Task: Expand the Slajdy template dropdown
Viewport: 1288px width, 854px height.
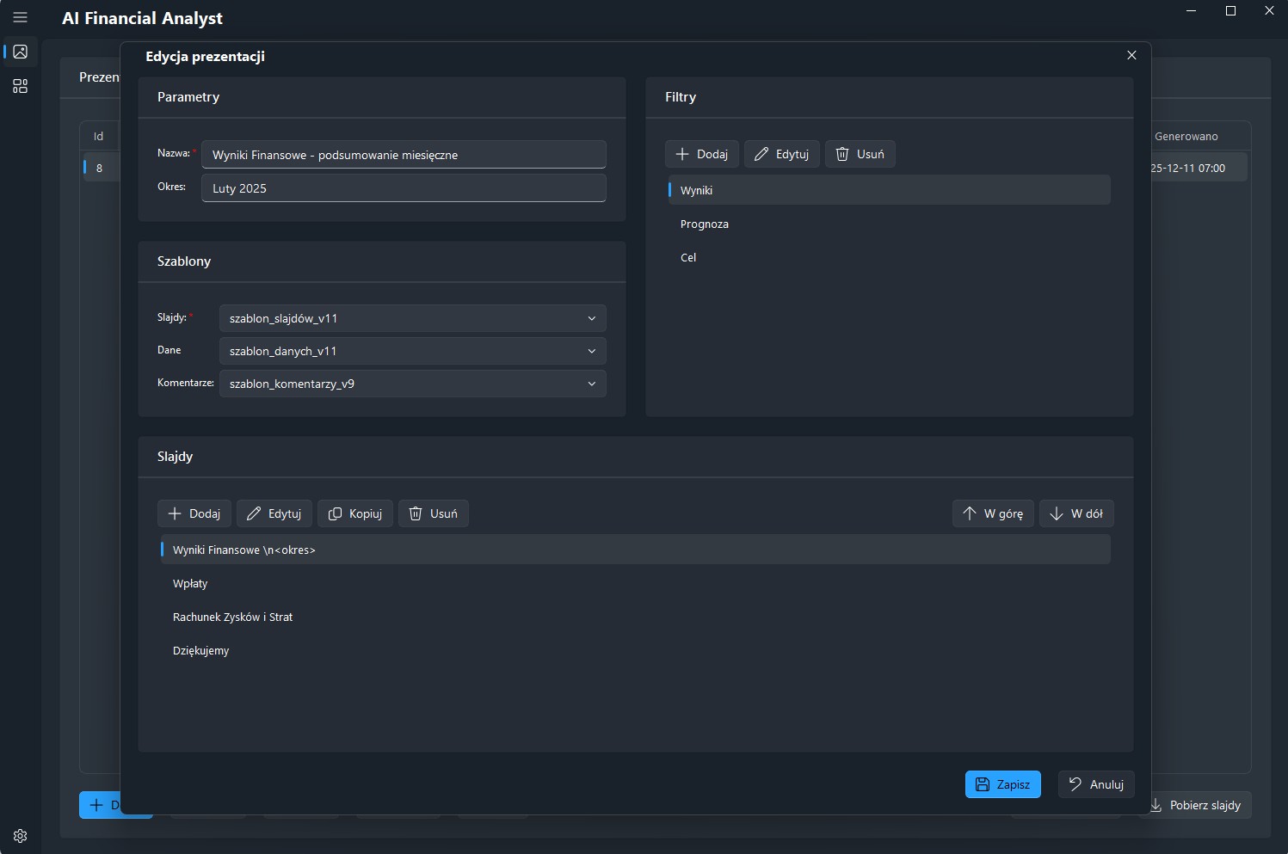Action: (x=412, y=318)
